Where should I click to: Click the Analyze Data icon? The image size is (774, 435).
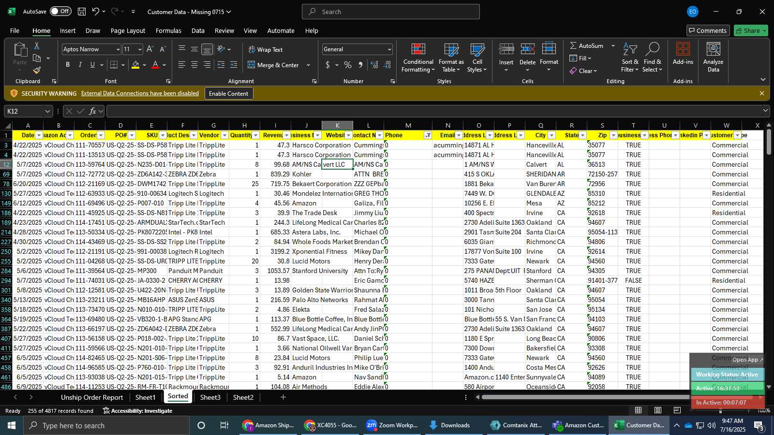713,58
